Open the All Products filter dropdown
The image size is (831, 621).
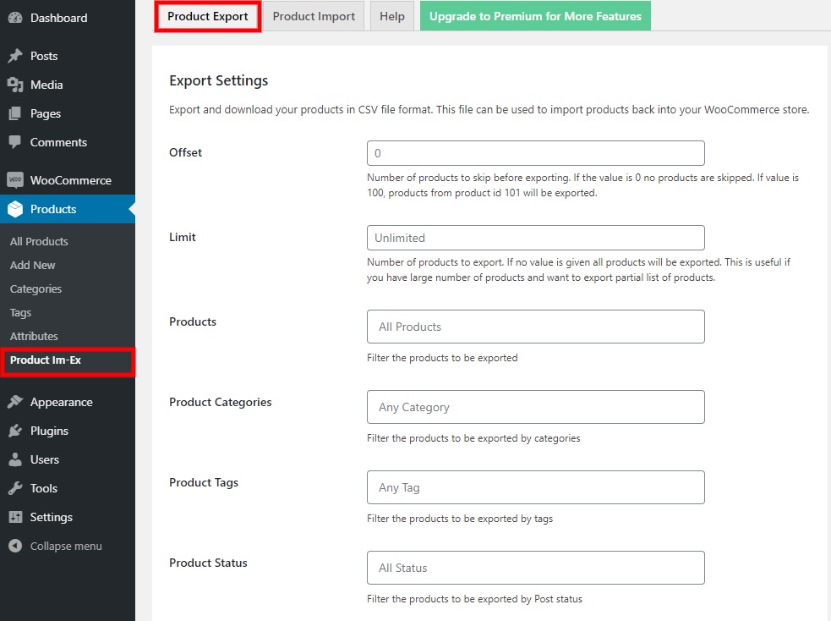click(535, 327)
